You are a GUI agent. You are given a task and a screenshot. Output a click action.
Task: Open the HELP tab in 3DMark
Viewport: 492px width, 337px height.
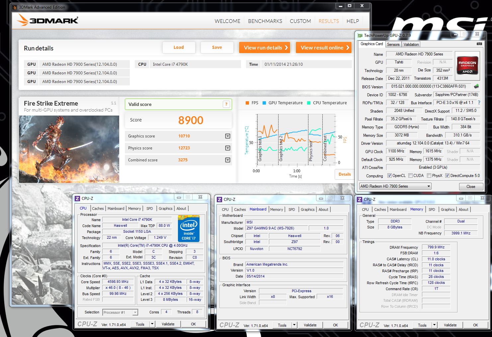pyautogui.click(x=353, y=21)
